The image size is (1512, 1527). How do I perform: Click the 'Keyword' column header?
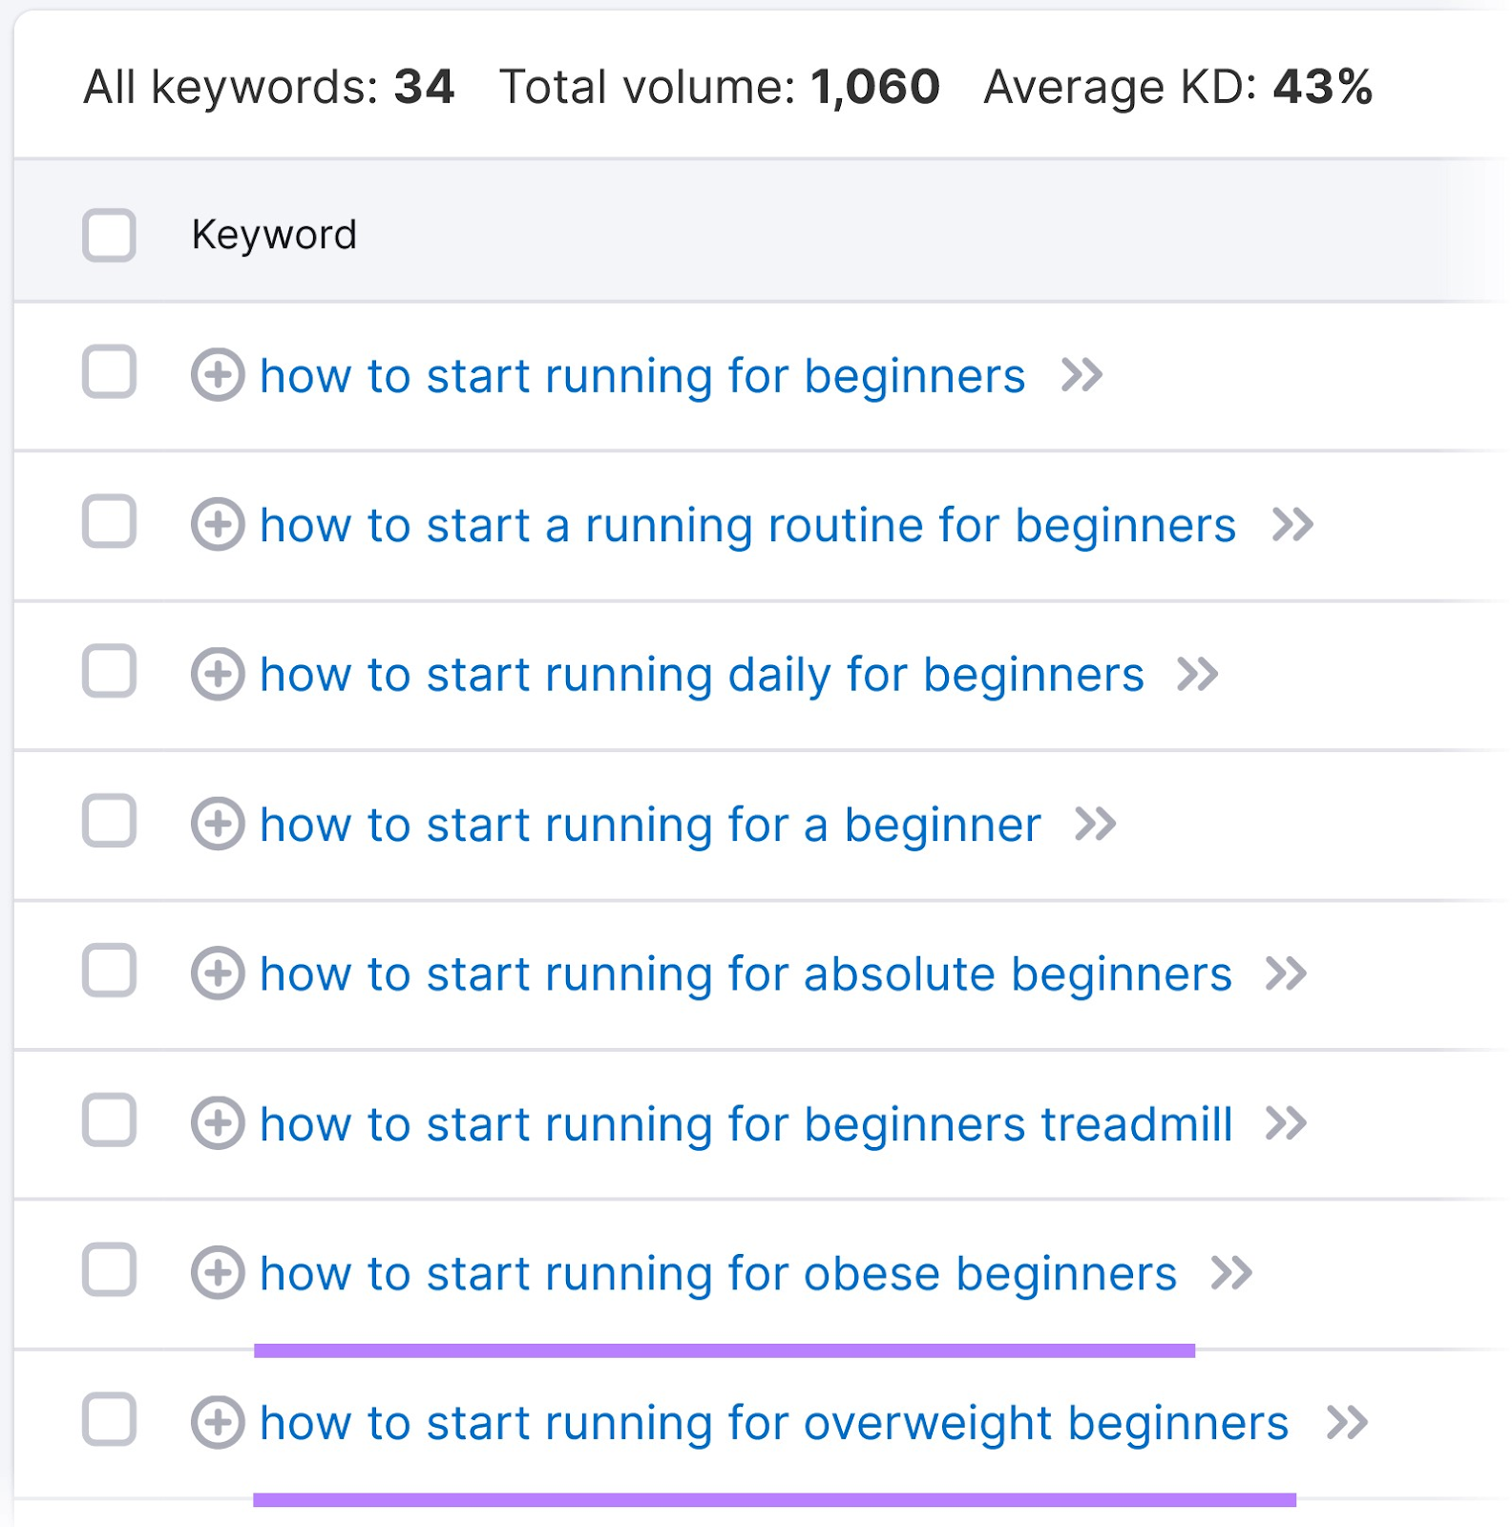click(275, 234)
